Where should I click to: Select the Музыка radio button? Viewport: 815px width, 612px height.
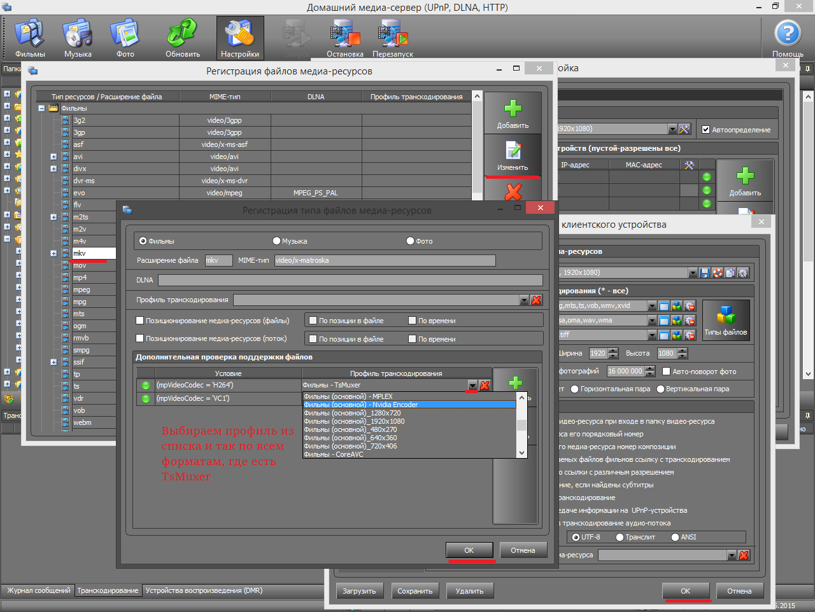tap(276, 241)
